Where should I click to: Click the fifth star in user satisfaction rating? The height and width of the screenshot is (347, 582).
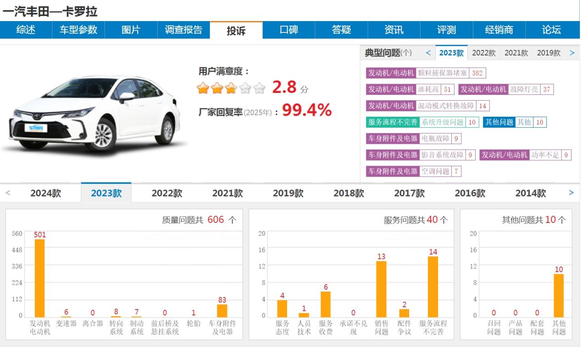[x=260, y=87]
